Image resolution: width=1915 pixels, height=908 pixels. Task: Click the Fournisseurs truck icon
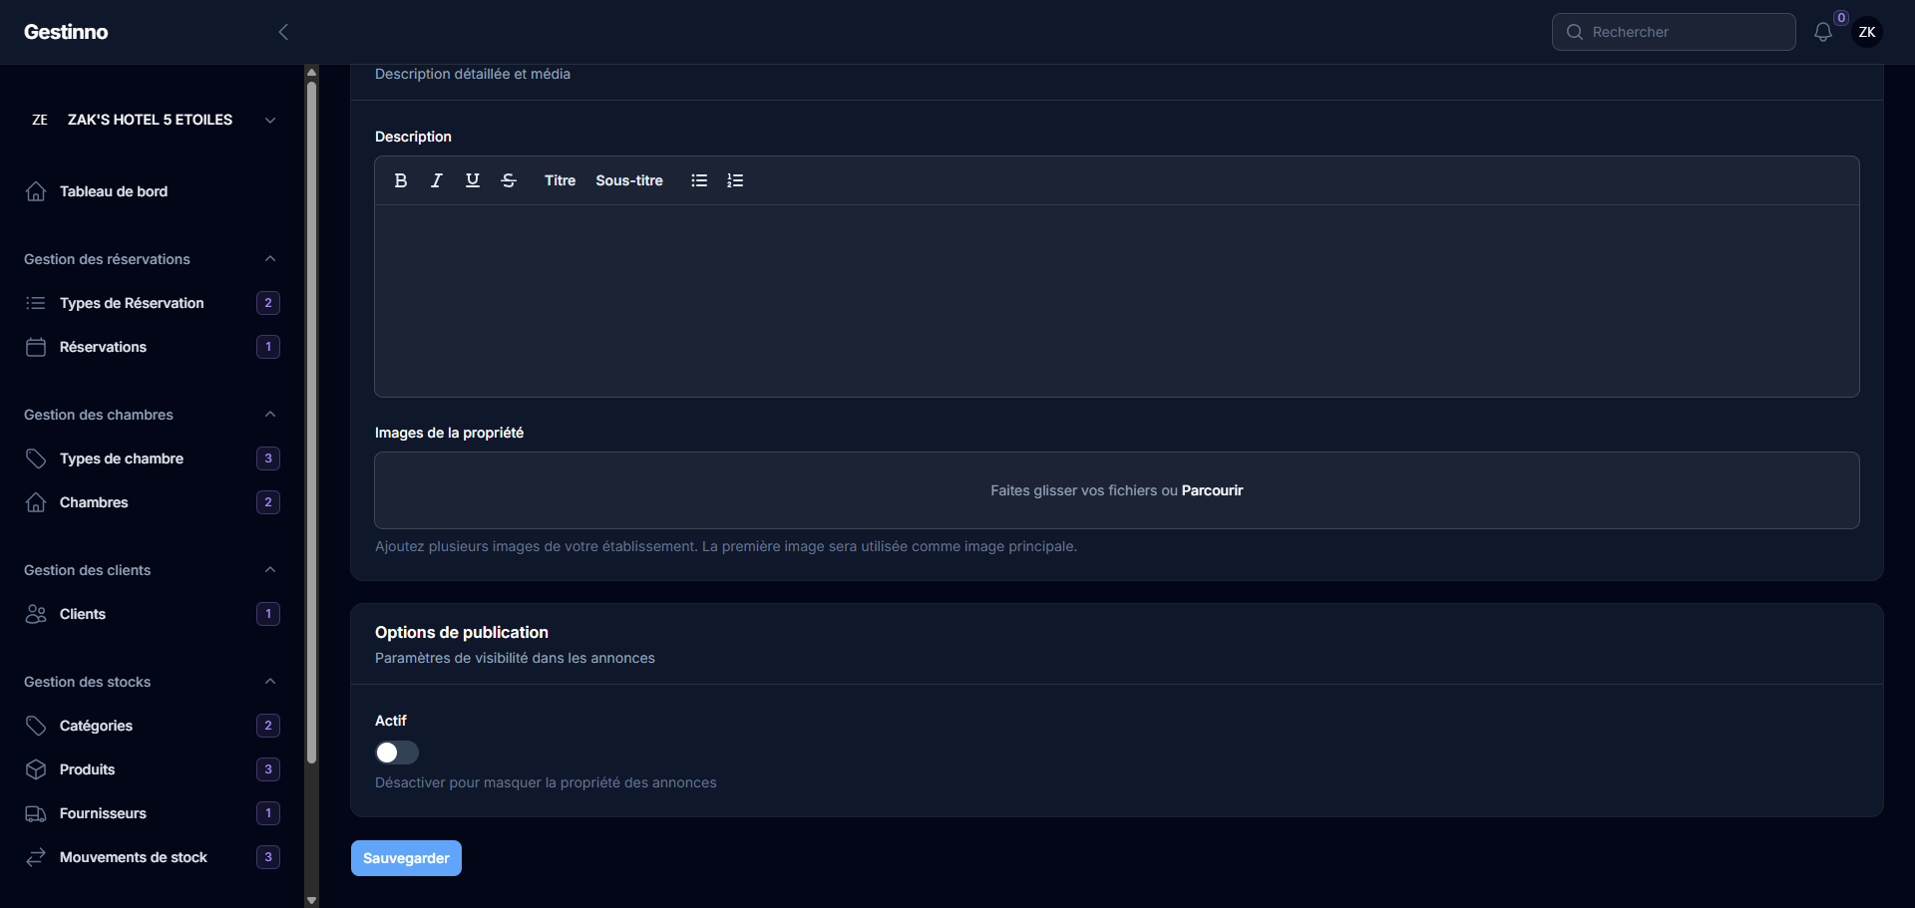[36, 813]
